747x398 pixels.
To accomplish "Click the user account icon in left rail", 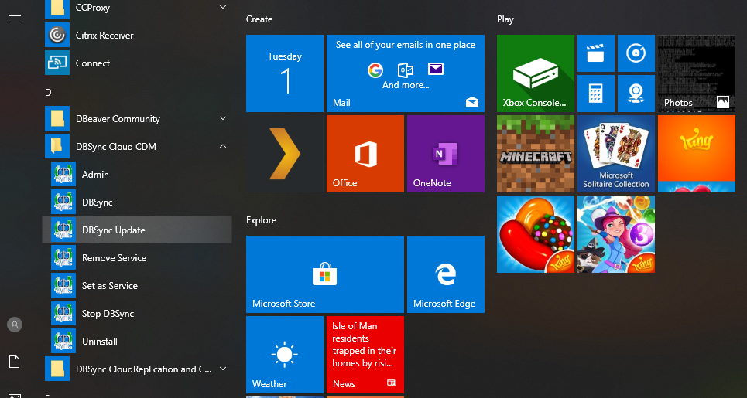I will [x=14, y=325].
